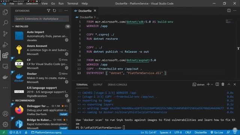
Task: Install Bridge to Kubernetes extension
Action: pos(63,128)
